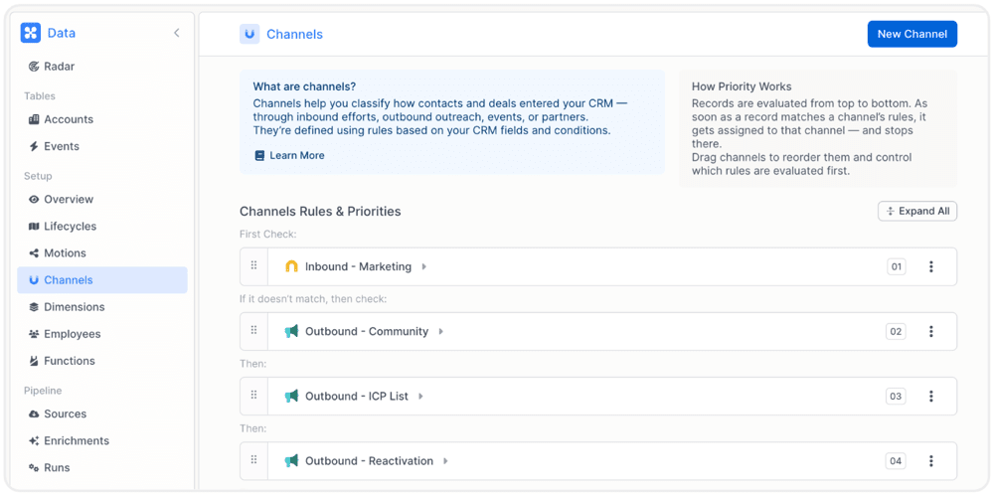Click the Channels magnet icon in the header

[249, 34]
